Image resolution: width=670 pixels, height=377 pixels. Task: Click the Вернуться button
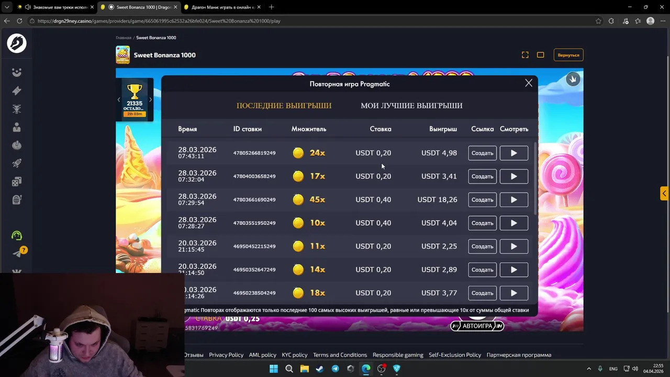coord(568,55)
